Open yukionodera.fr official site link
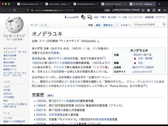Image resolution: width=168 pixels, height=126 pixels. pos(142,72)
